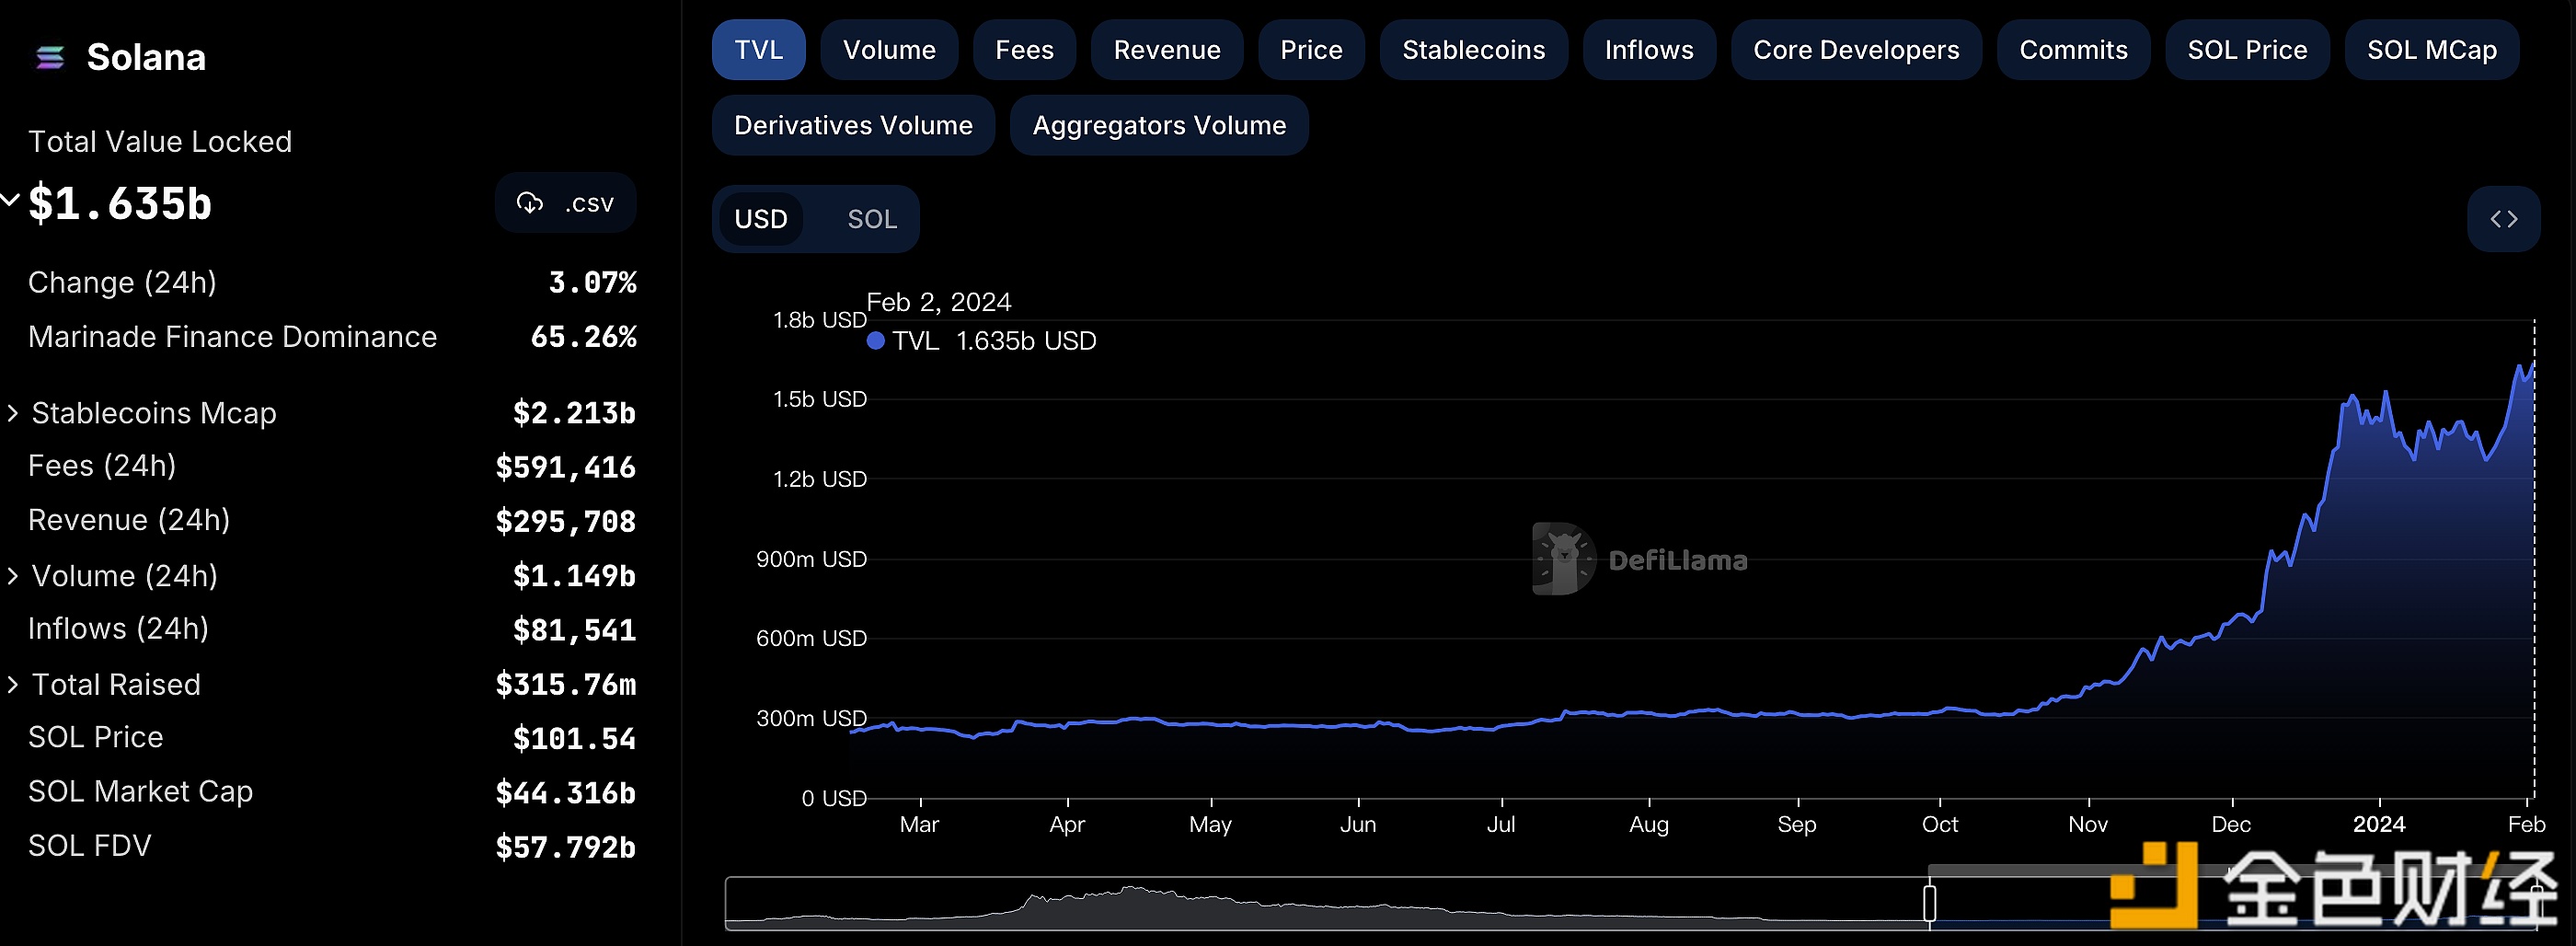
Task: Click the range overview minimap area
Action: 1300,905
